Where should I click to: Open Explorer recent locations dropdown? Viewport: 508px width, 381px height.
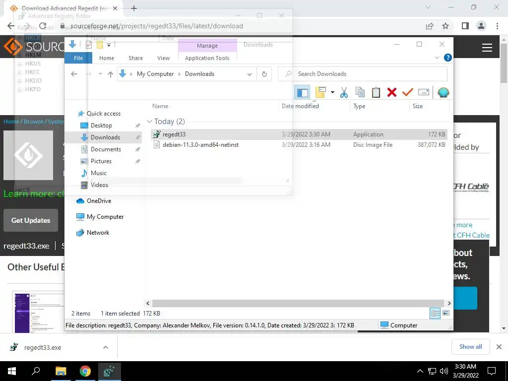100,74
